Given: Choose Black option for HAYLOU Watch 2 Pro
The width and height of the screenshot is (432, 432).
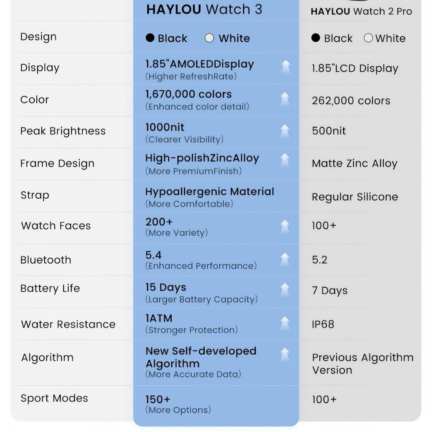Looking at the screenshot, I should coord(316,38).
